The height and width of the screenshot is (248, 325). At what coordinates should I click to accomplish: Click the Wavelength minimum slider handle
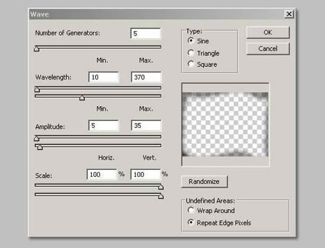pos(37,90)
